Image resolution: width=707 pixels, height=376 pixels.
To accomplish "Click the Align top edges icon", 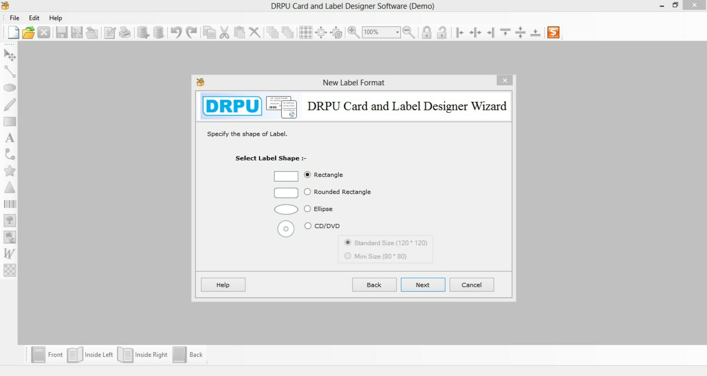I will [505, 32].
